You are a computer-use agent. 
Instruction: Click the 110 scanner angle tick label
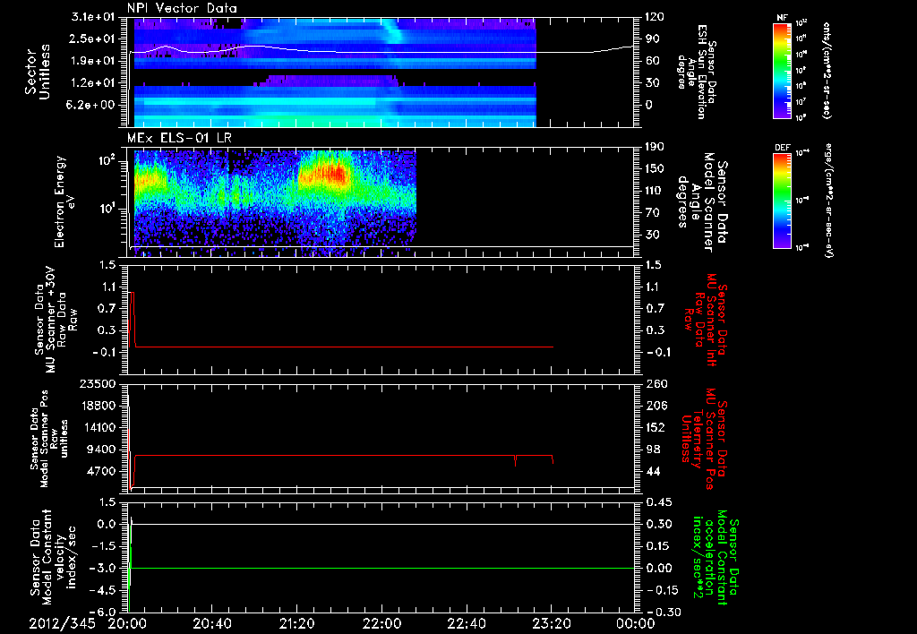[x=654, y=191]
